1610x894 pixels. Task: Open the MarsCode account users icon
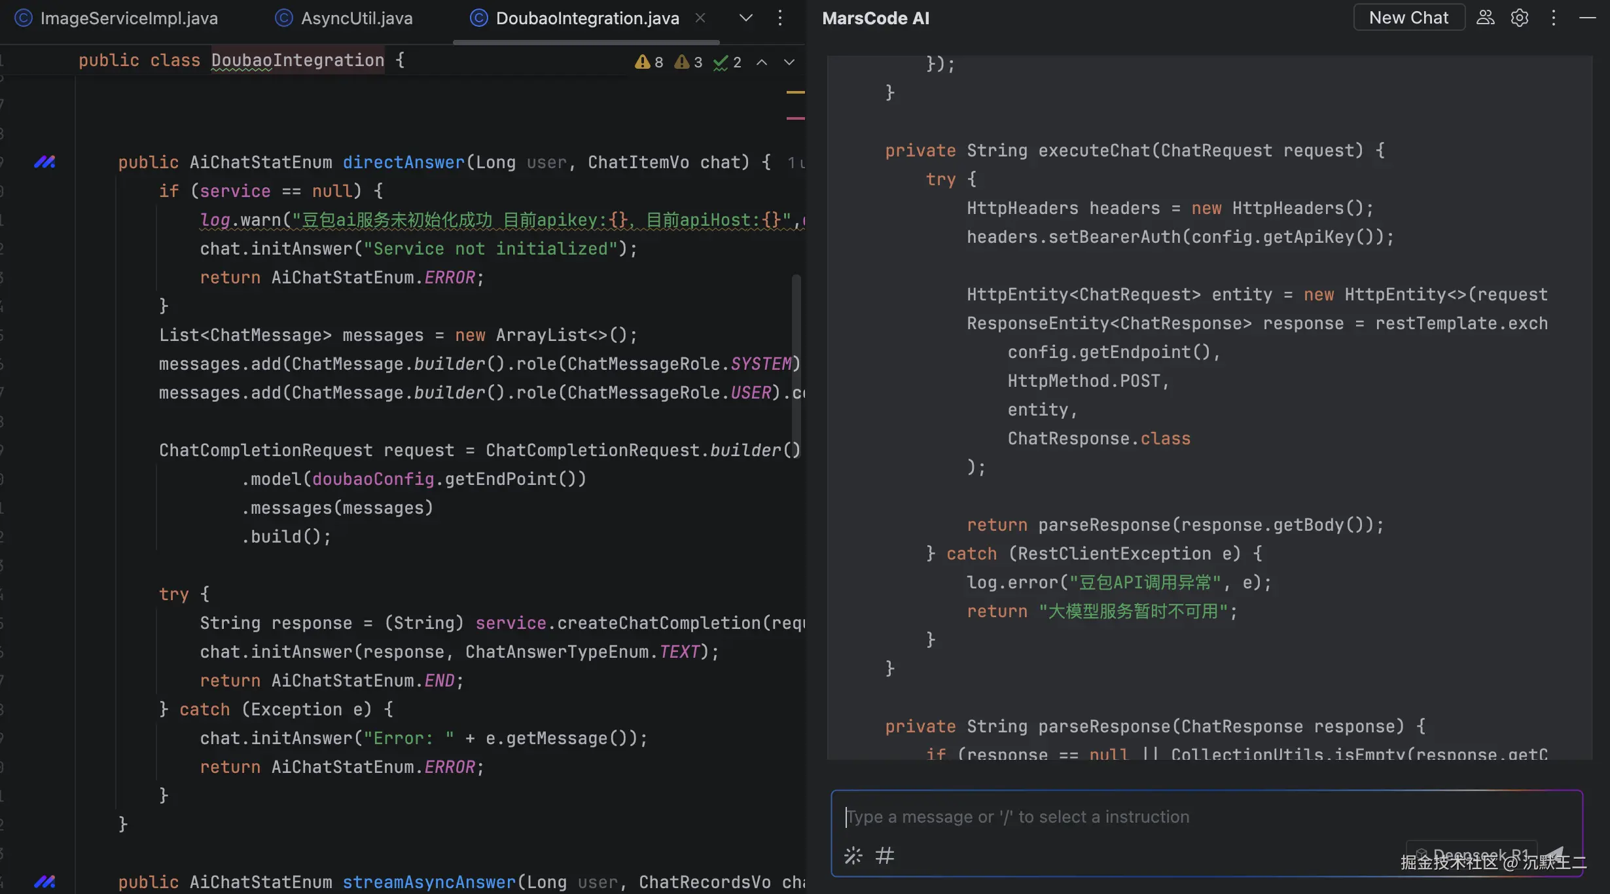pos(1485,18)
